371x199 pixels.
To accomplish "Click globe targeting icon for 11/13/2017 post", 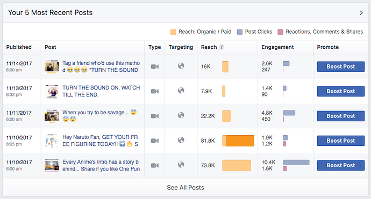I will 181,91.
